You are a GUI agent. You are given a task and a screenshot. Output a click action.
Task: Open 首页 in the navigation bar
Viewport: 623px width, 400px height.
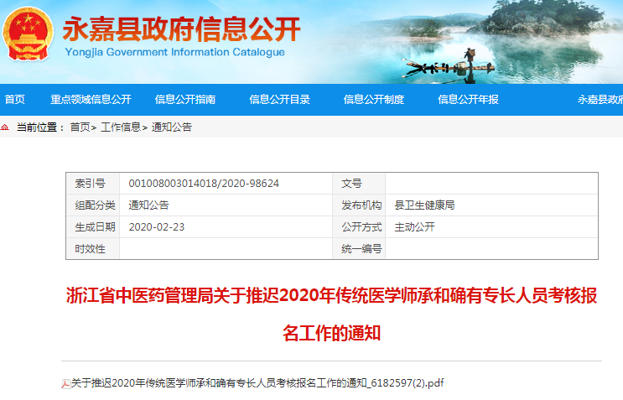point(15,100)
